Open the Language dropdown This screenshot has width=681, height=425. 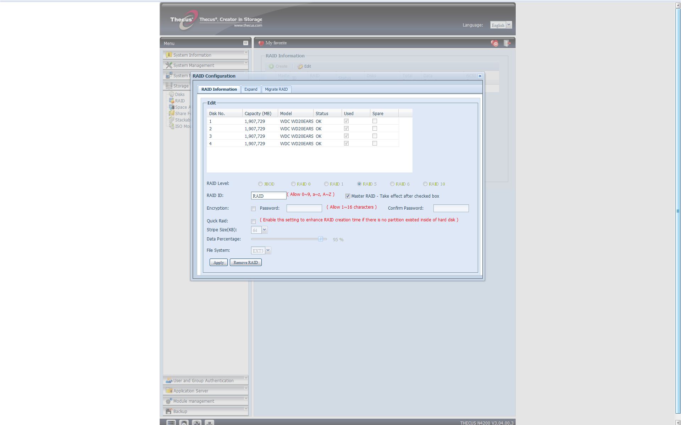tap(509, 25)
